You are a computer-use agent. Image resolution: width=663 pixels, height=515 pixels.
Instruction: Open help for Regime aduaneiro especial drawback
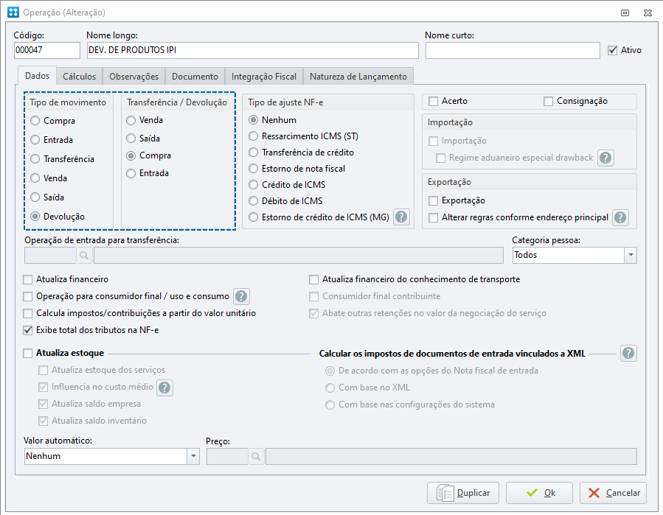point(605,158)
